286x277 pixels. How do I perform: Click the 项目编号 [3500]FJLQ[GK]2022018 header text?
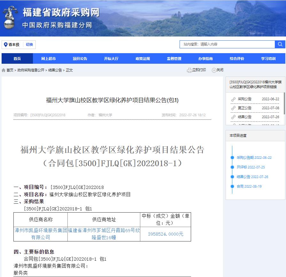click(x=39, y=115)
